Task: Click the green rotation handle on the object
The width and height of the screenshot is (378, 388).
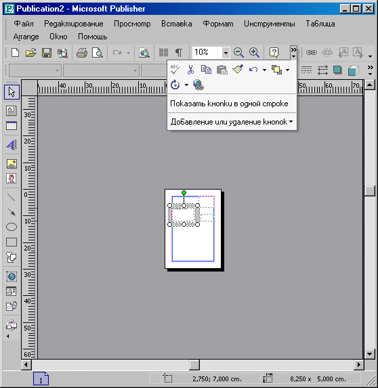Action: click(184, 192)
